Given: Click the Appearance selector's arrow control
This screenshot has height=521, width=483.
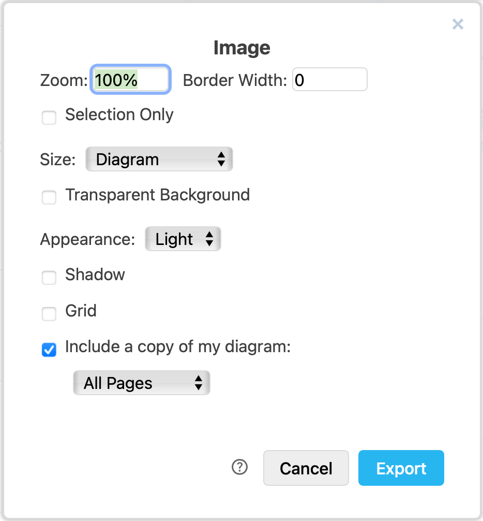Looking at the screenshot, I should click(x=210, y=239).
